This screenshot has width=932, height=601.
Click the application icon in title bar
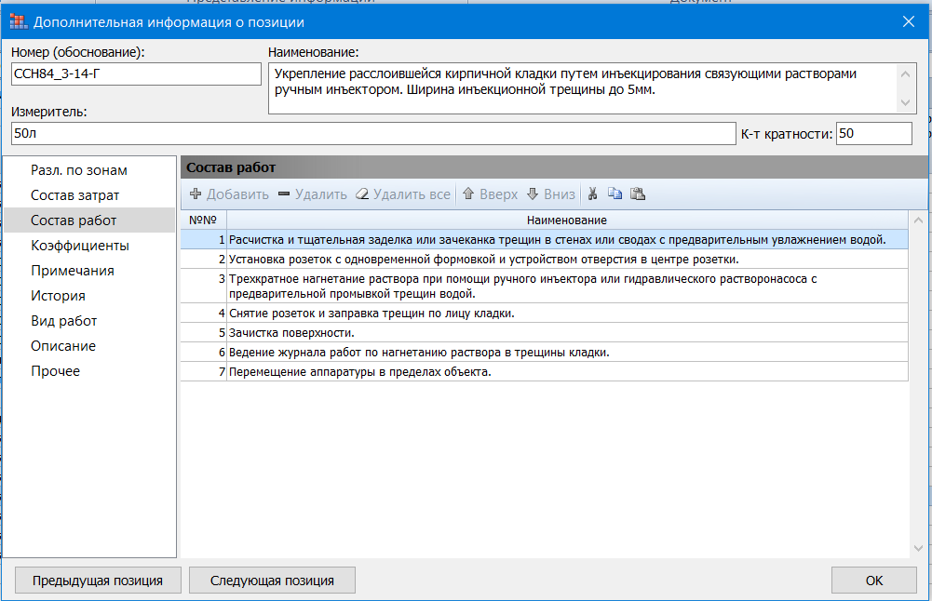(19, 22)
